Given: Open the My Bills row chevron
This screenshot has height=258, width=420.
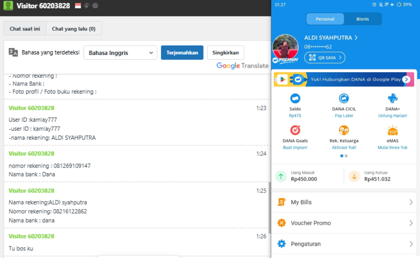Looking at the screenshot, I should 411,202.
